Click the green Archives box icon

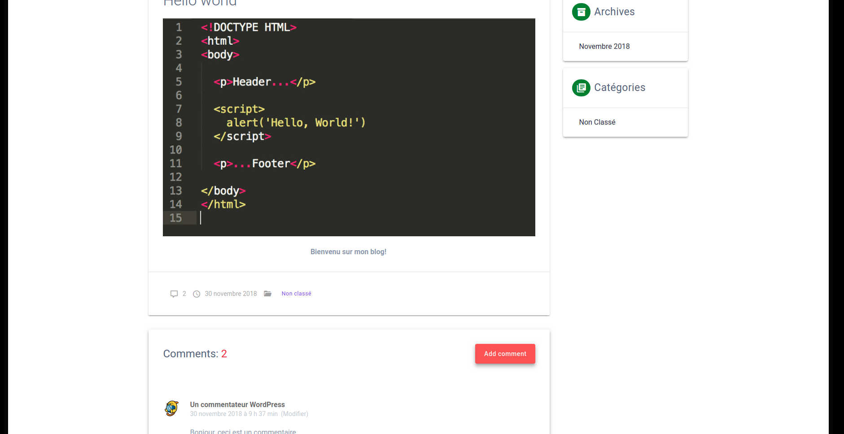coord(581,12)
